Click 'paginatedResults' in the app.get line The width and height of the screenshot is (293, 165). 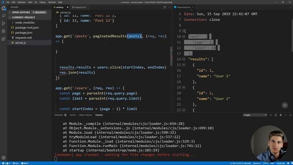[110, 36]
